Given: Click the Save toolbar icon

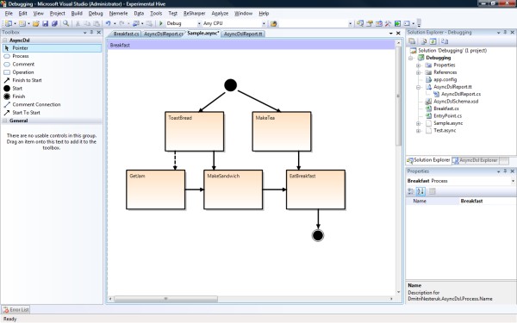Looking at the screenshot, I should (45, 23).
